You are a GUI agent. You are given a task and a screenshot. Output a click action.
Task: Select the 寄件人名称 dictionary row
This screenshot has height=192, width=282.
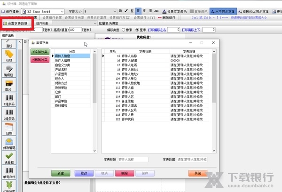pos(157,56)
